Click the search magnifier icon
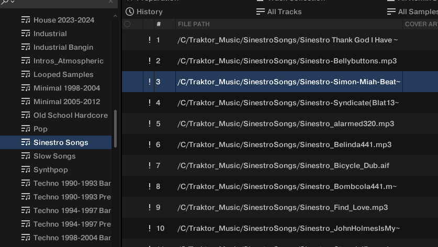The image size is (438, 247). [x=5, y=2]
